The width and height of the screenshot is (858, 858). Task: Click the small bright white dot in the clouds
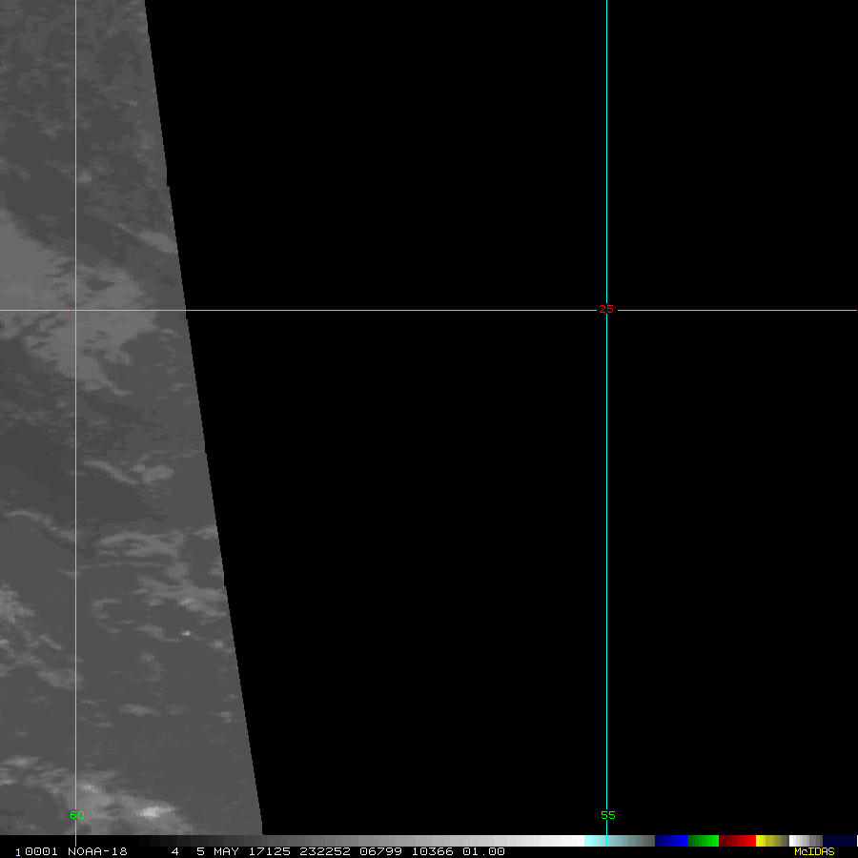tap(186, 632)
